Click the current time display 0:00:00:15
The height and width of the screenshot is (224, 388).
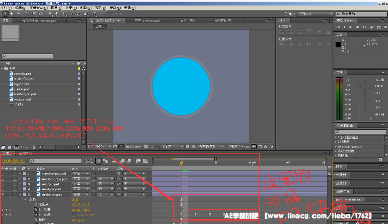click(13, 161)
